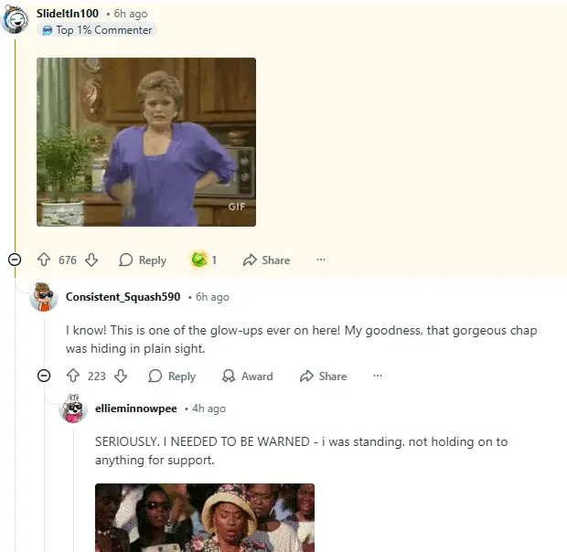Downvote the comment with 223 votes
Image resolution: width=567 pixels, height=552 pixels.
(121, 376)
